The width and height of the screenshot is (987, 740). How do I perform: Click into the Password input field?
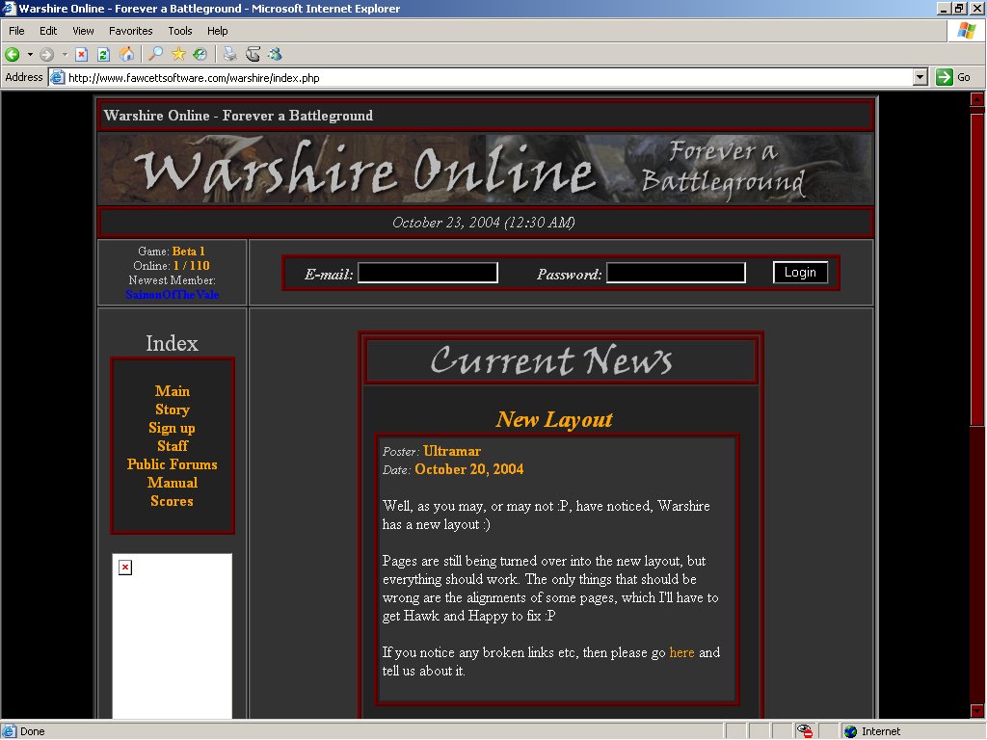tap(675, 274)
